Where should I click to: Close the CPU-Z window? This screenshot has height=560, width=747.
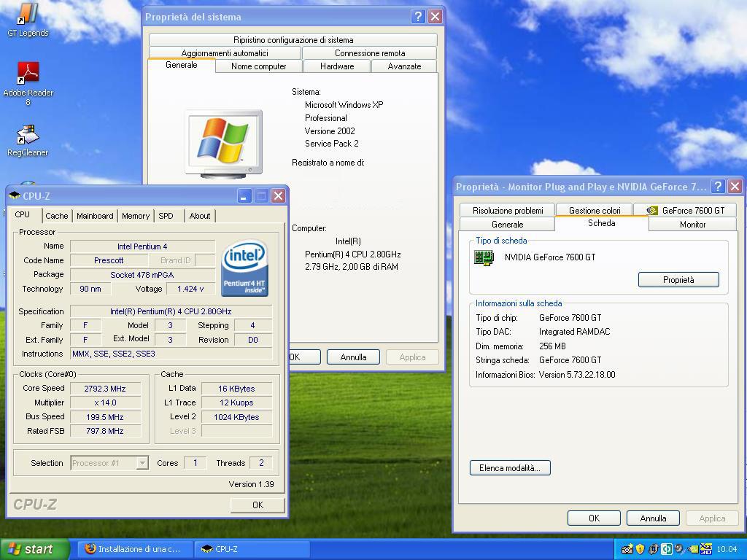coord(278,195)
